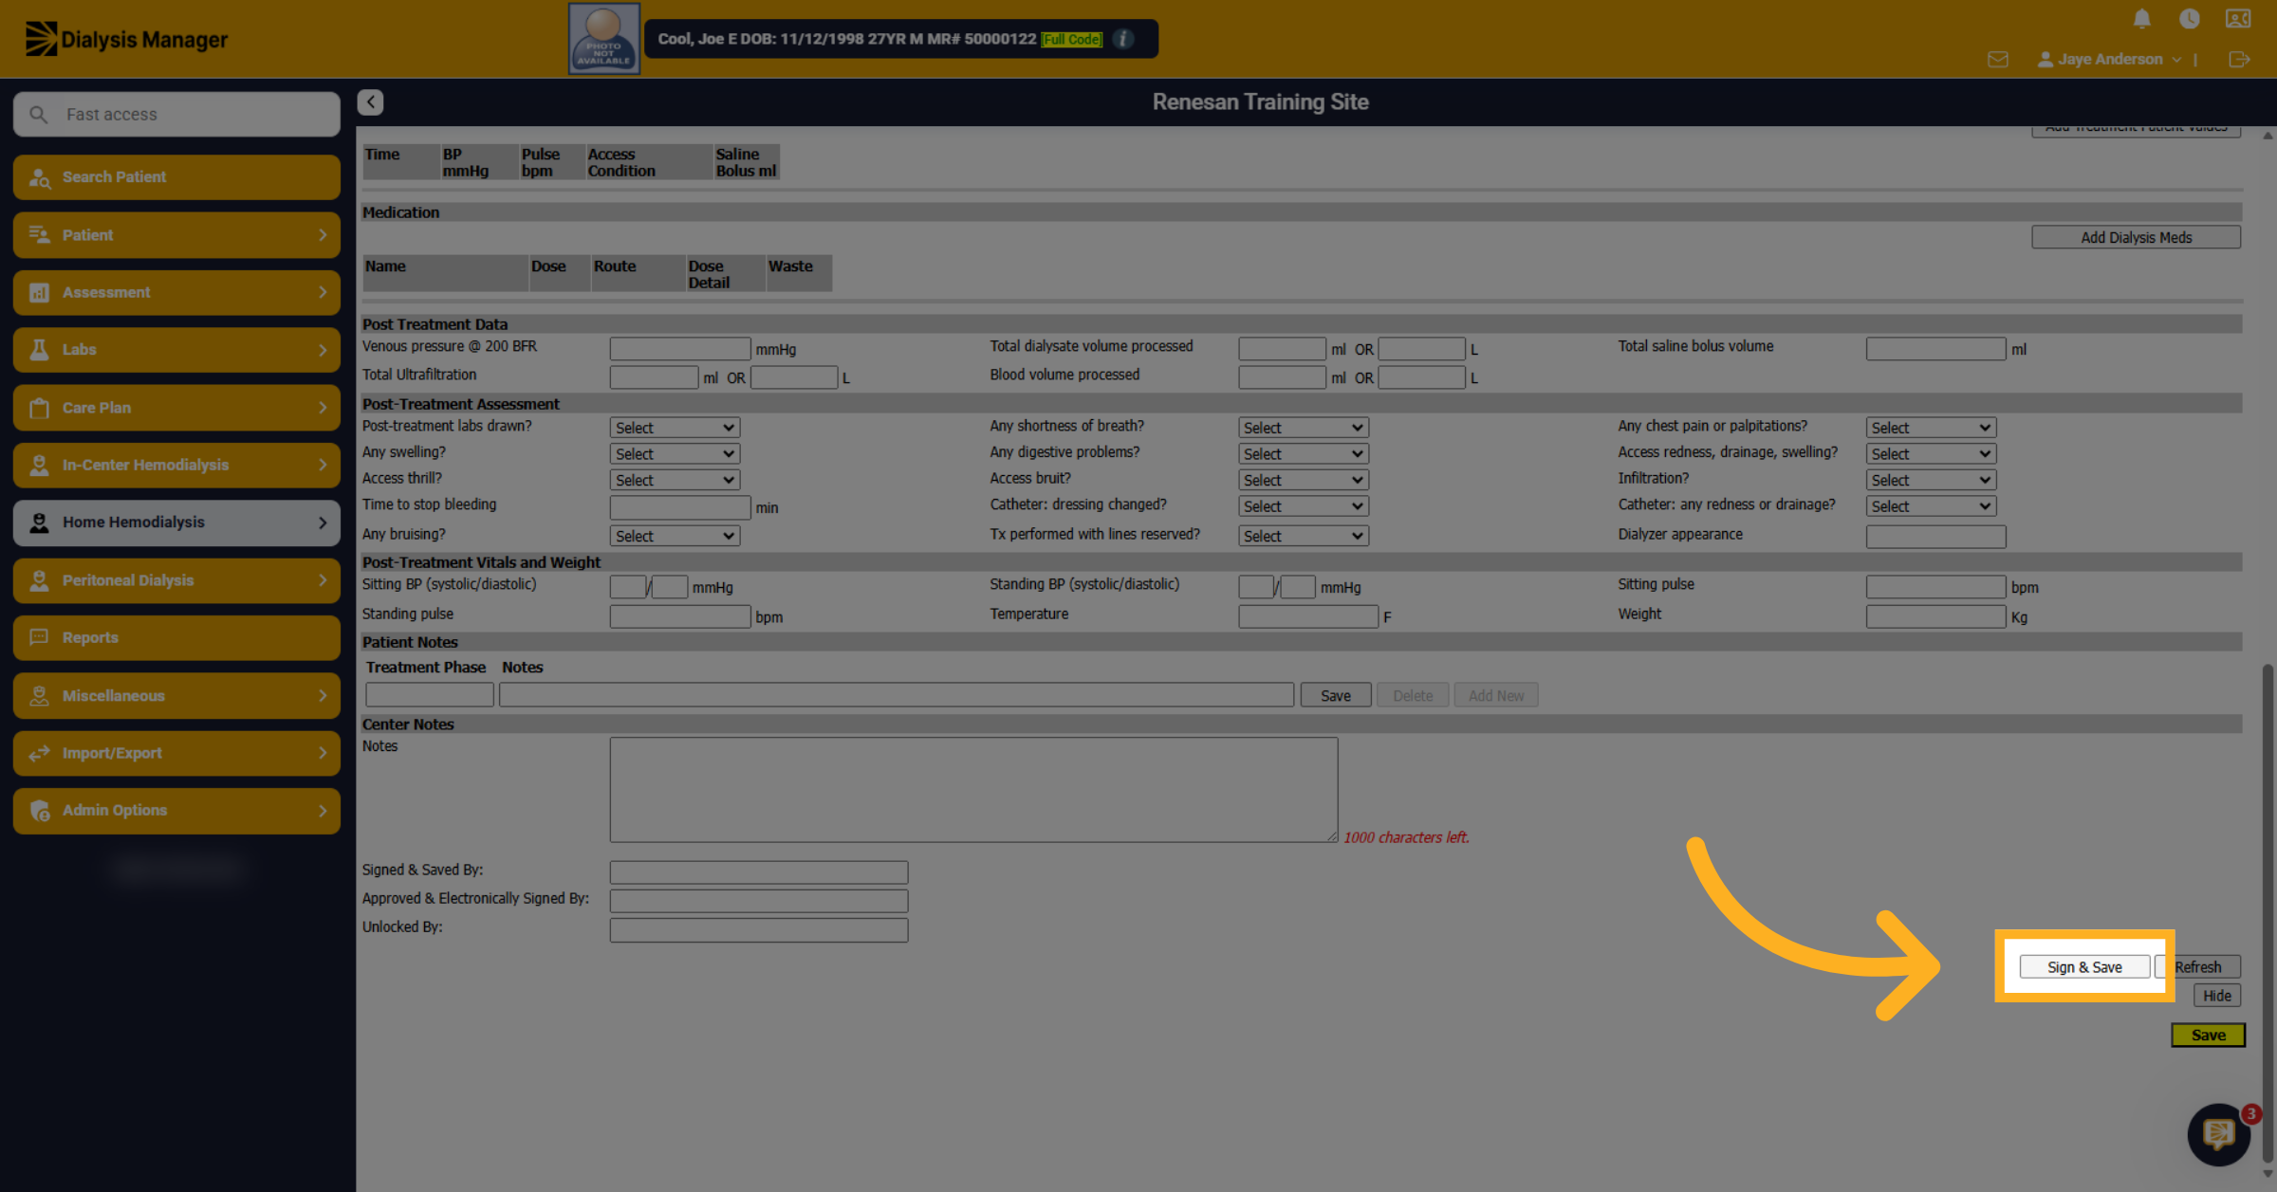Open notifications bell icon

pyautogui.click(x=2141, y=19)
